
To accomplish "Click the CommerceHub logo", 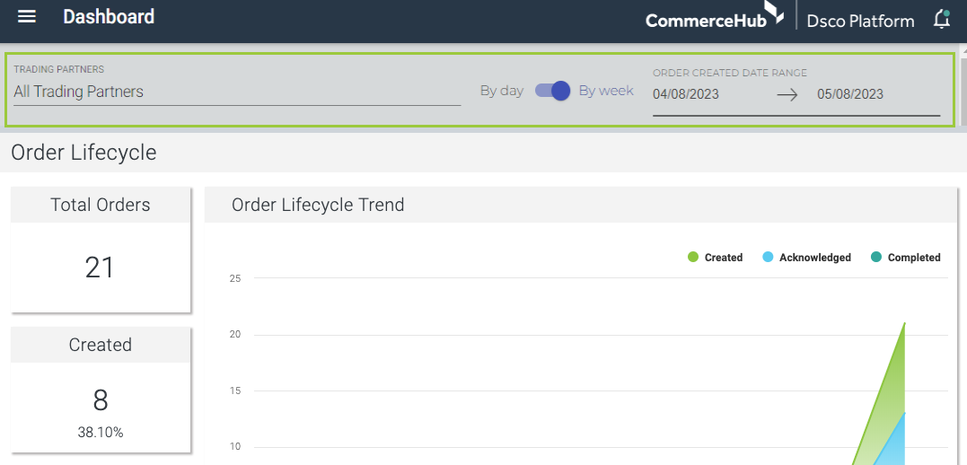I will pos(715,16).
